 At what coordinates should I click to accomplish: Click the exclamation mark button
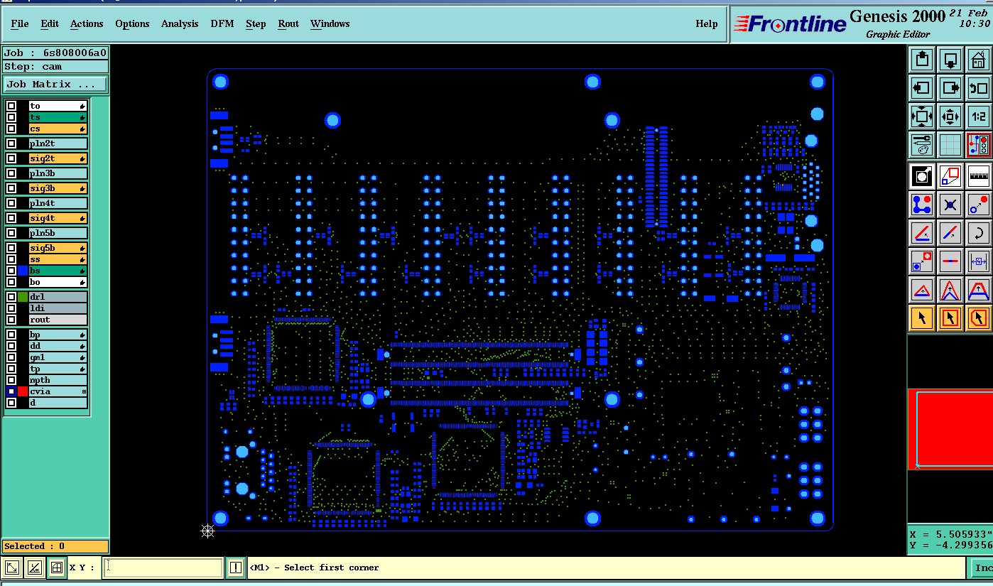236,568
